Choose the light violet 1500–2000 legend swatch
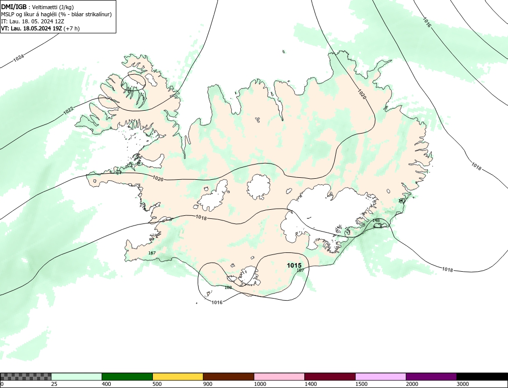The width and height of the screenshot is (508, 388). (x=380, y=376)
